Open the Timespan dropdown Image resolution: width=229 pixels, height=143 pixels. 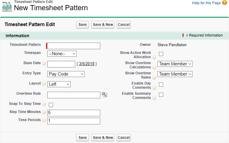pos(62,54)
